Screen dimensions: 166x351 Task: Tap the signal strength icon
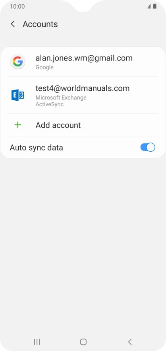(149, 6)
